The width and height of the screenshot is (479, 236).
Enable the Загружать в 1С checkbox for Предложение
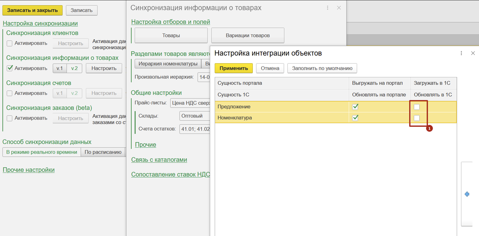click(417, 107)
